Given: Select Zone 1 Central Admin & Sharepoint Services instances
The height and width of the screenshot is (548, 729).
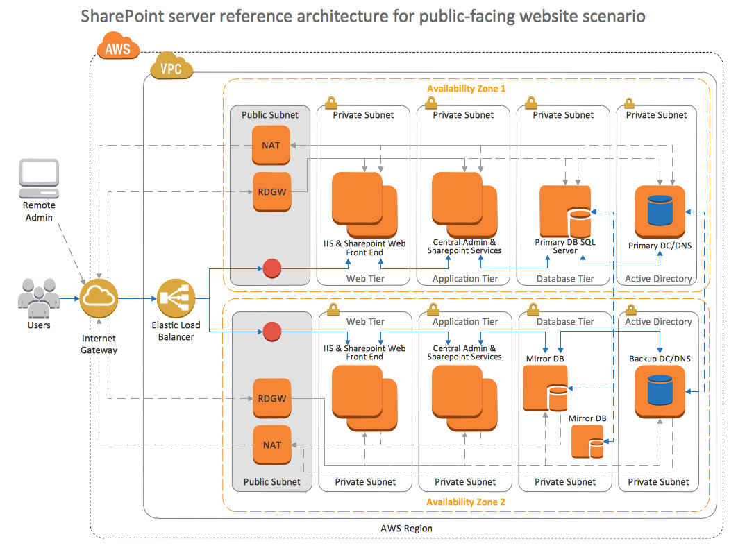Looking at the screenshot, I should pyautogui.click(x=464, y=205).
